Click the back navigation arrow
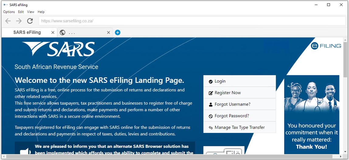 [8, 21]
